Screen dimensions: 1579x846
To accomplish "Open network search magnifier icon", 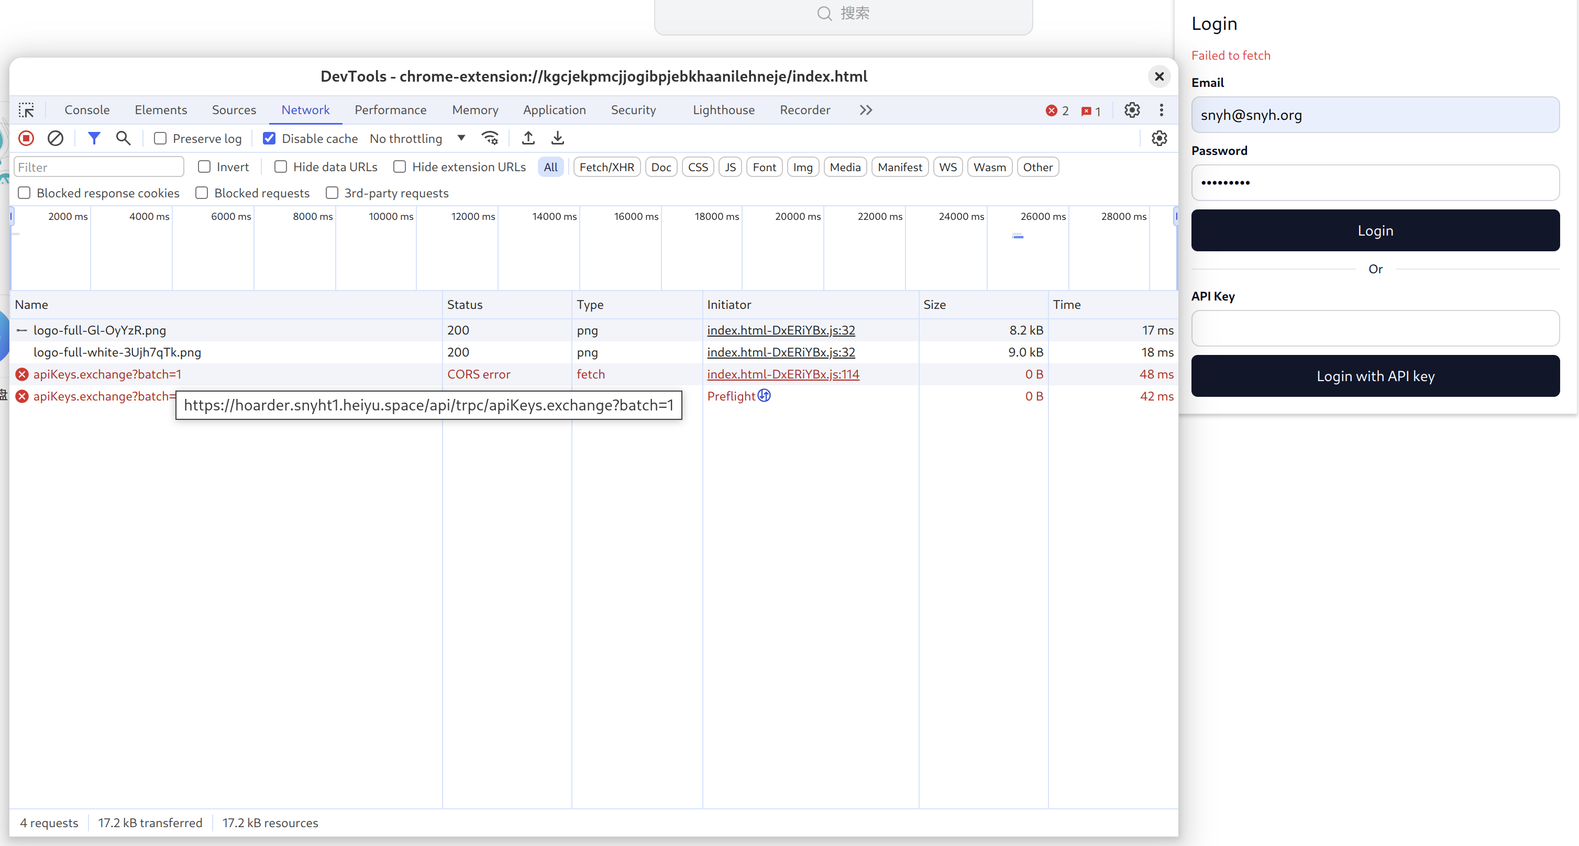I will [x=123, y=138].
